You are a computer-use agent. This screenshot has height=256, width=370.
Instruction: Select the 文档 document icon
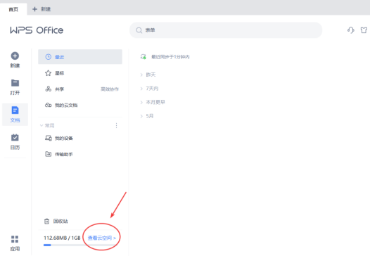[15, 110]
